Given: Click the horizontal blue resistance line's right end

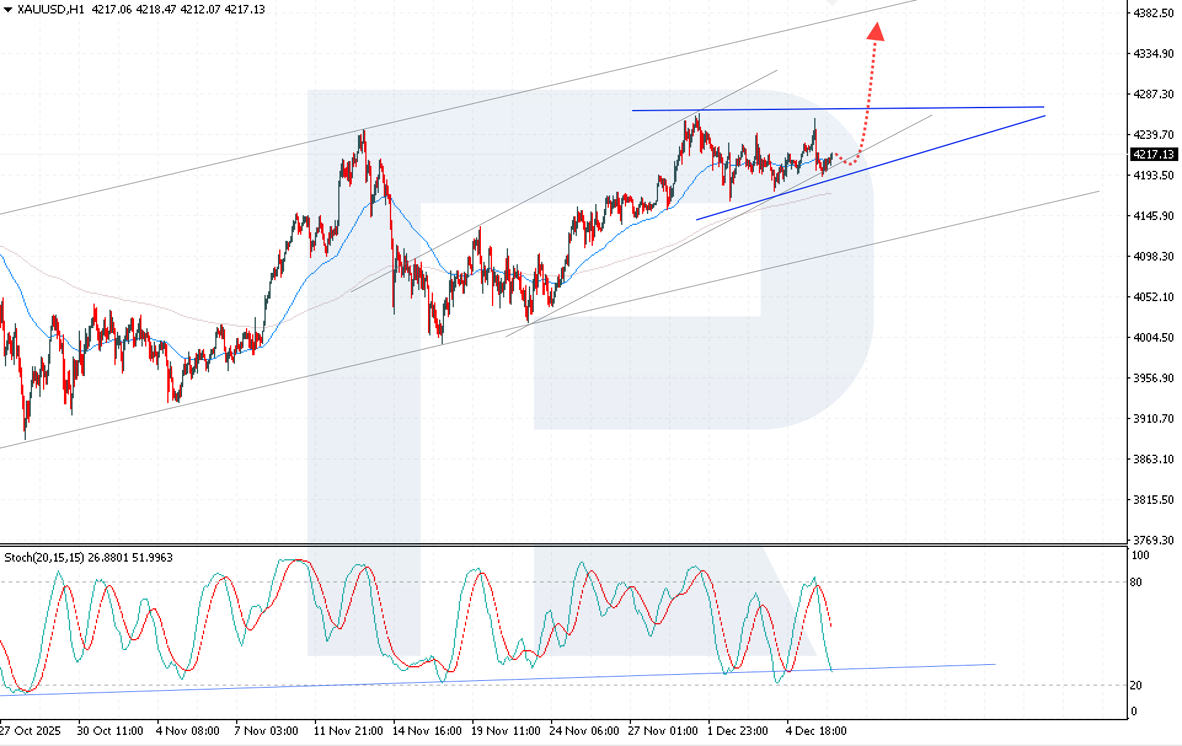Looking at the screenshot, I should 1042,107.
